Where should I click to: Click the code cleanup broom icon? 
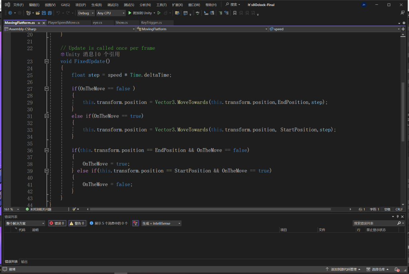pyautogui.click(x=74, y=209)
